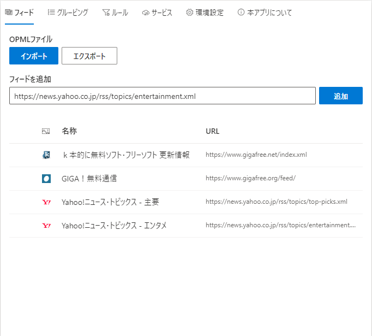Show the 本アプリについて tab
This screenshot has width=372, height=336.
point(265,13)
